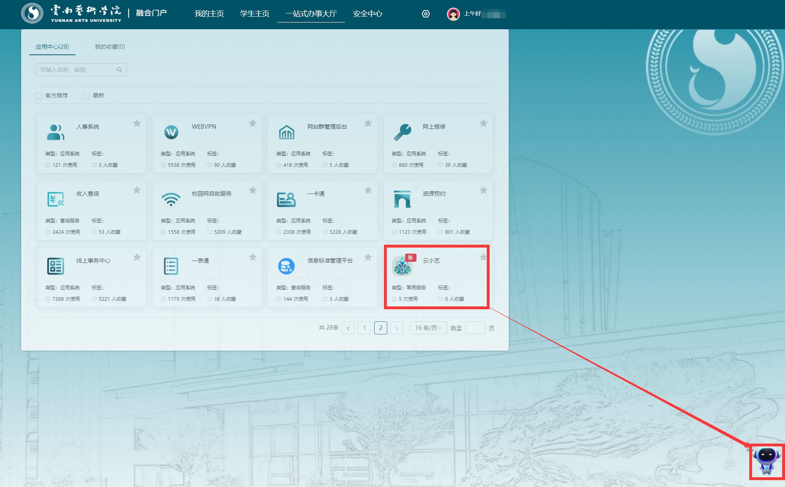Open 学生主页 in the top navigation

tap(254, 14)
